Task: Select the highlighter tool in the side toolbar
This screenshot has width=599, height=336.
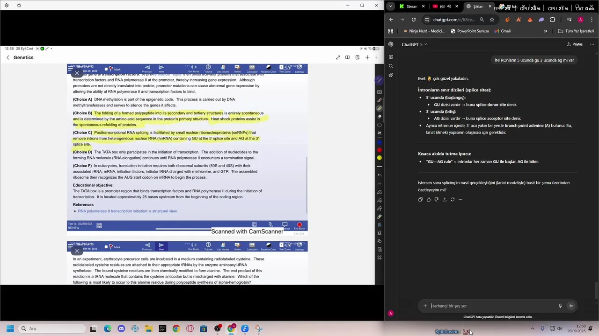Action: coord(380,108)
